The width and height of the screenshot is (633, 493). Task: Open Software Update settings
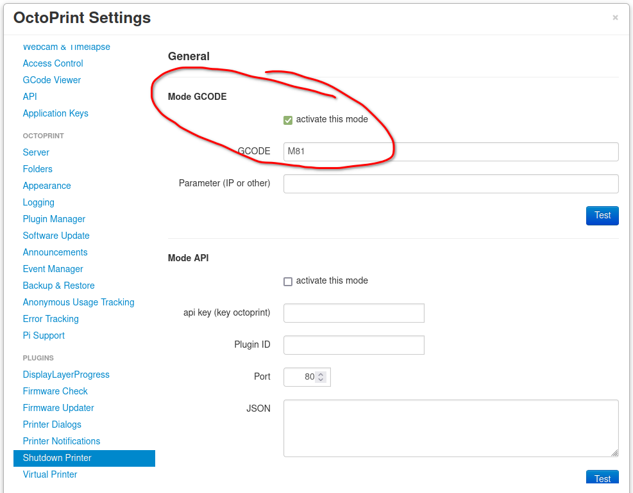click(x=56, y=236)
